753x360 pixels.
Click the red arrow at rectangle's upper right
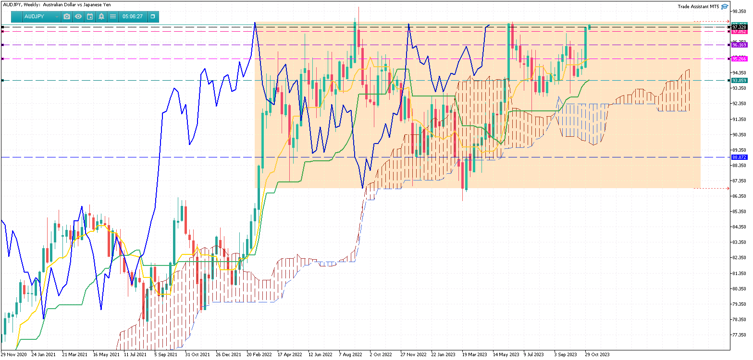[728, 22]
